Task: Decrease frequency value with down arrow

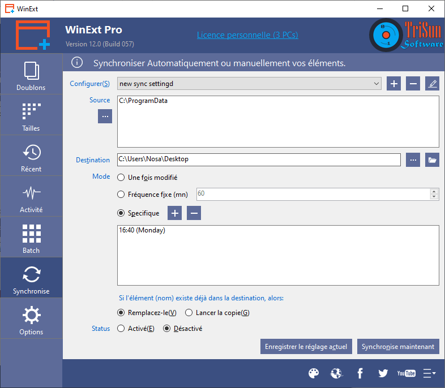Action: click(434, 197)
